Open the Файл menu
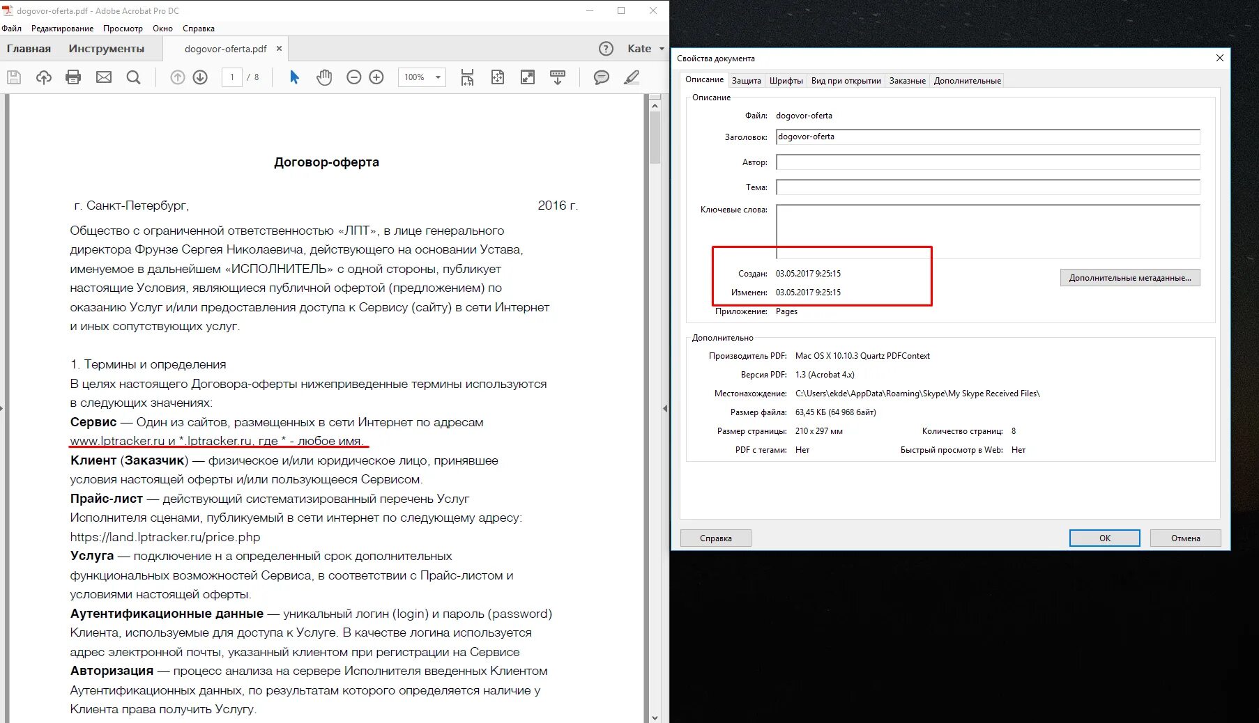 [12, 29]
